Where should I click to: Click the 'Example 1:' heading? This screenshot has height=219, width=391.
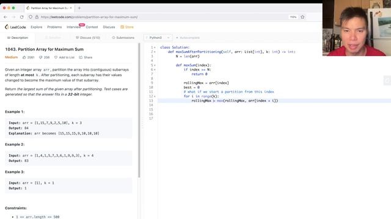(15, 112)
